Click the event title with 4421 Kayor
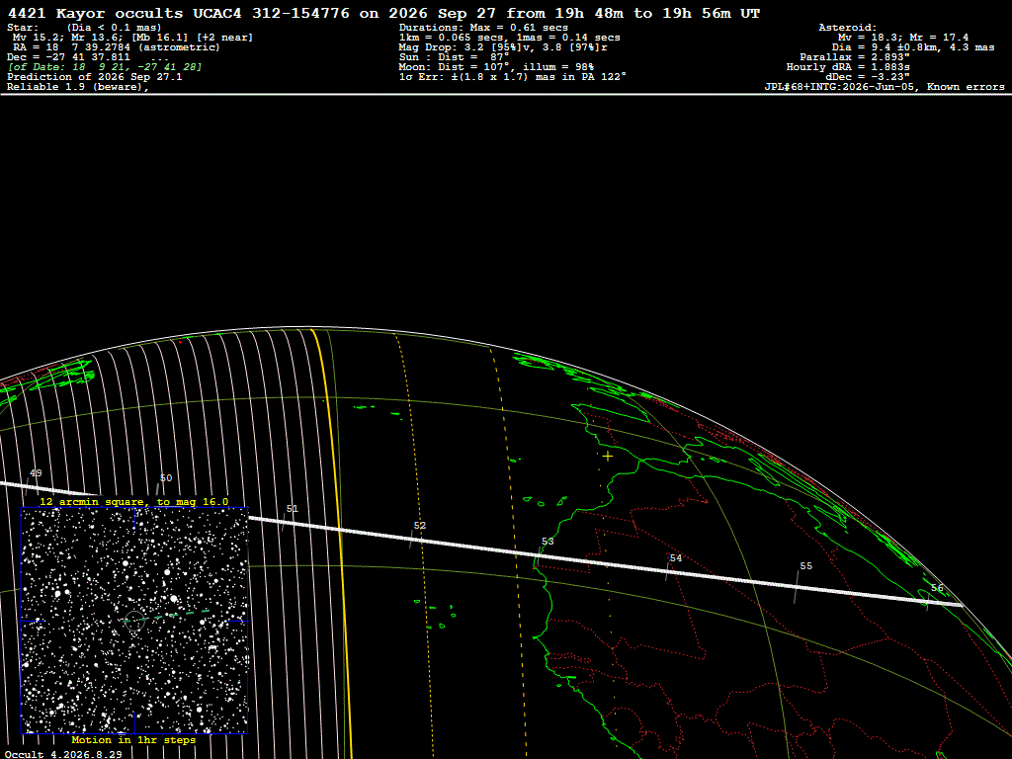 [x=383, y=13]
